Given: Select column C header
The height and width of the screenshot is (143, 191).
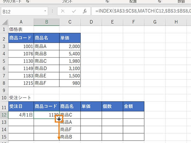Looking at the screenshot, I should pyautogui.click(x=70, y=22).
